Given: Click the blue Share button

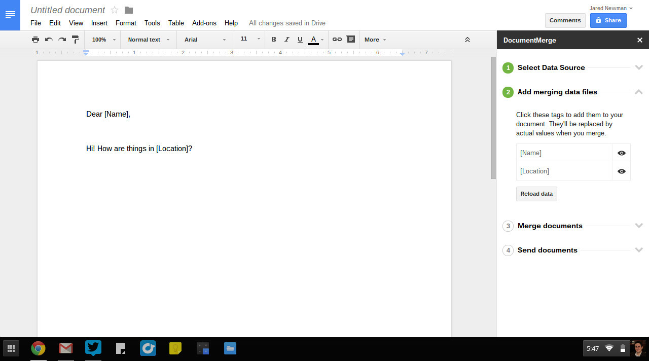Looking at the screenshot, I should coord(608,20).
